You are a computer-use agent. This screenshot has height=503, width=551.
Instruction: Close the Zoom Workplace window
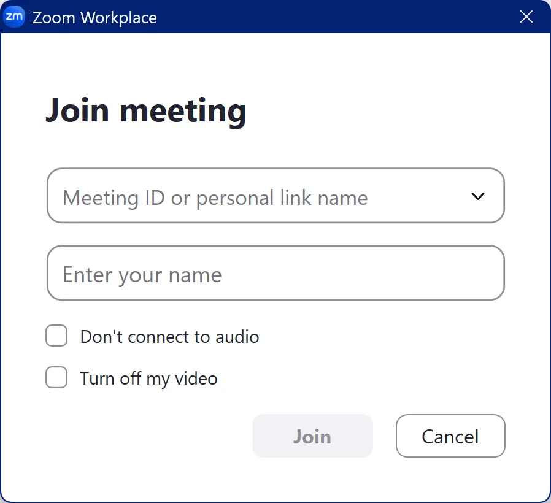pos(526,17)
